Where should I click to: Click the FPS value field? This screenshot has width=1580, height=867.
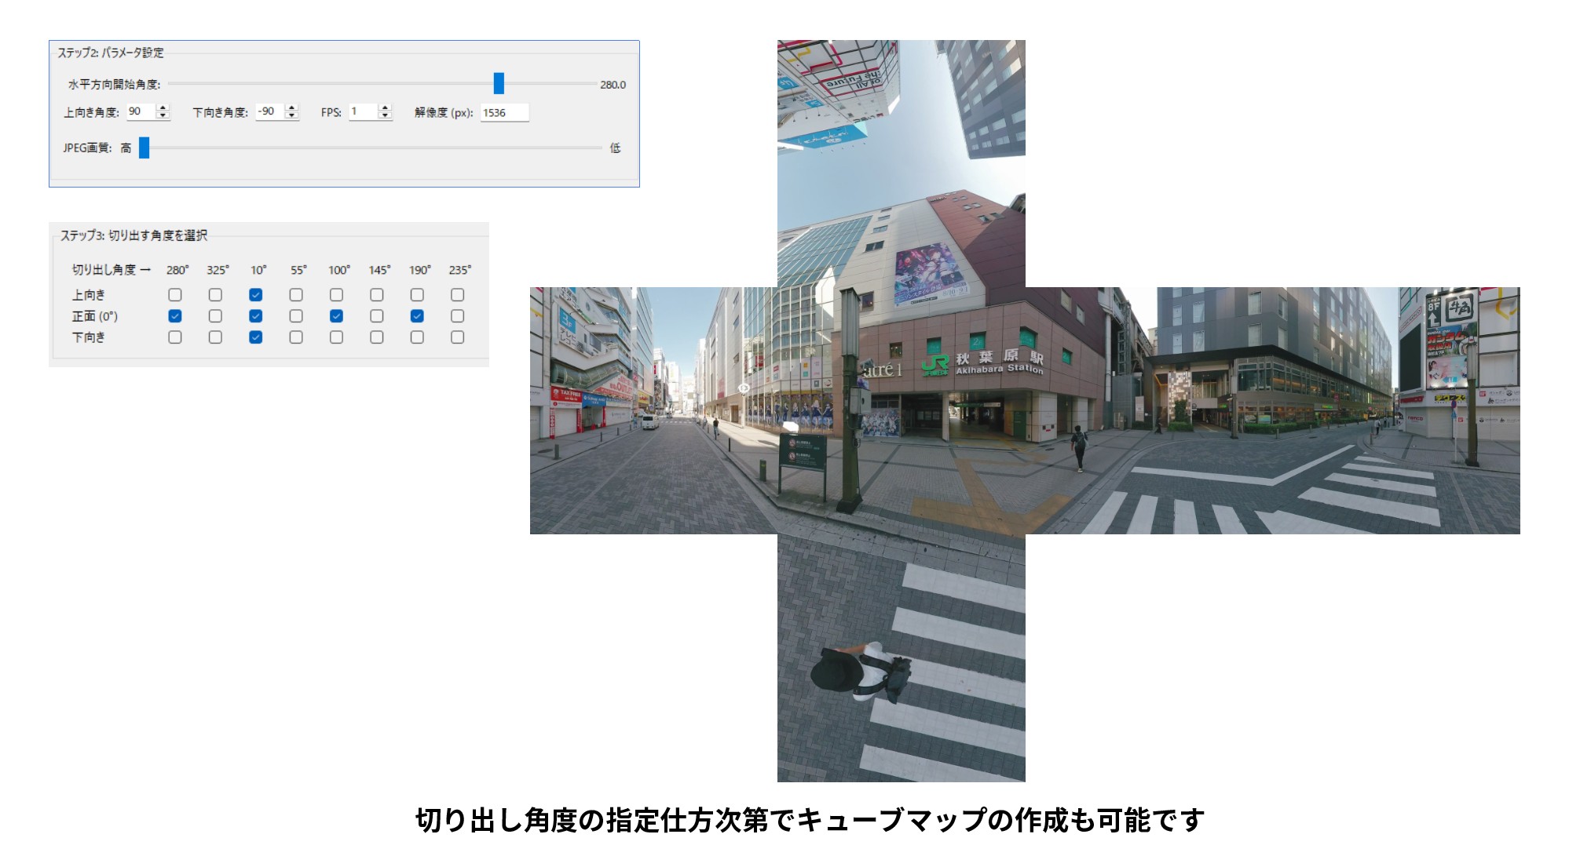coord(364,111)
